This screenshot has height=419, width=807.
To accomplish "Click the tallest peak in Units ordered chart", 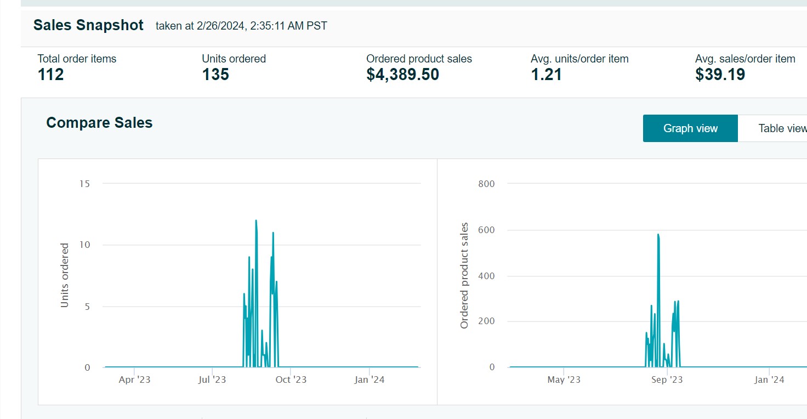I will (256, 221).
